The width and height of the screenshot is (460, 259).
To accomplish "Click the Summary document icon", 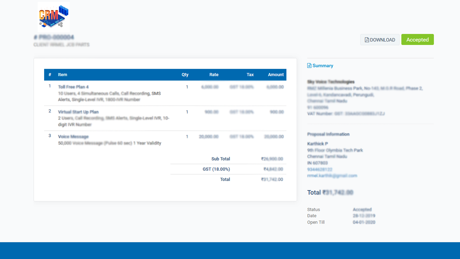I will point(309,66).
